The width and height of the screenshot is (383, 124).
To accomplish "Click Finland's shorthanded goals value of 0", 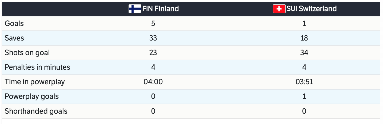I will 153,111.
